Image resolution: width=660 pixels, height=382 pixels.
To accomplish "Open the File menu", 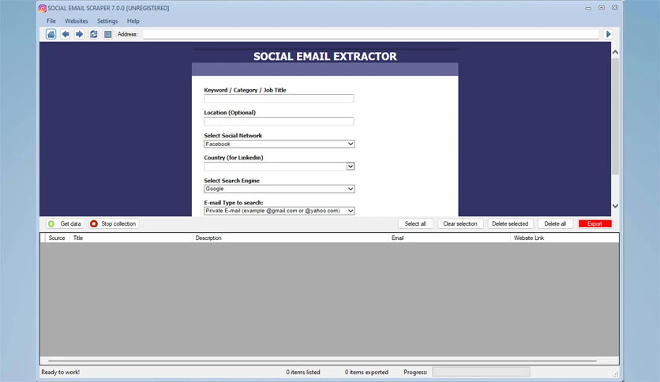I will point(51,21).
